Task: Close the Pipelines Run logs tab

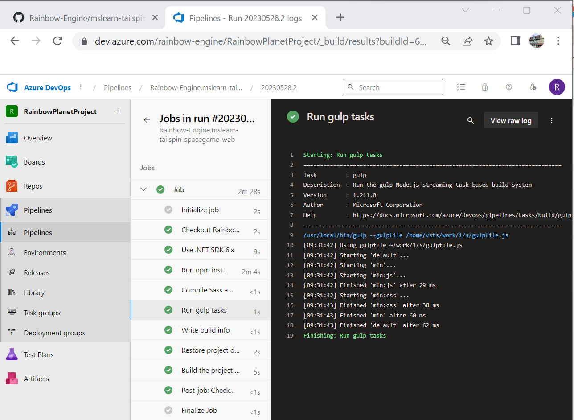Action: [x=315, y=18]
